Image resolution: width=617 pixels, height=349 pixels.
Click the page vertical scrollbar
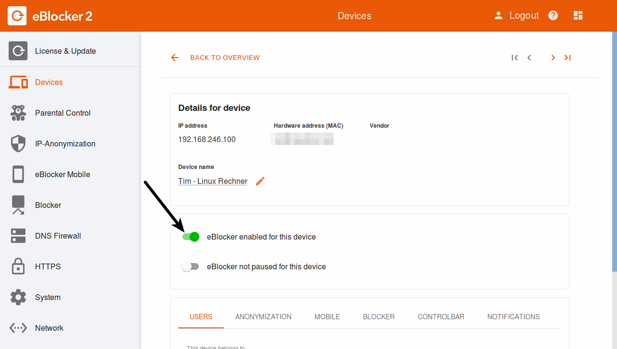click(x=615, y=151)
